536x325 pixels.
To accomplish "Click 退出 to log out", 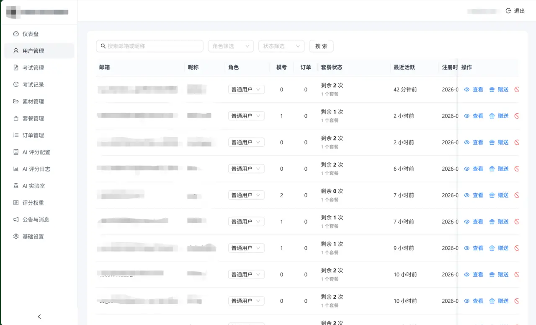I will [515, 11].
